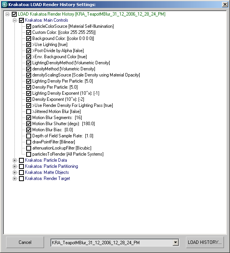This screenshot has height=253, width=230.
Task: Click the LOAD HISTORY... button
Action: pyautogui.click(x=205, y=242)
